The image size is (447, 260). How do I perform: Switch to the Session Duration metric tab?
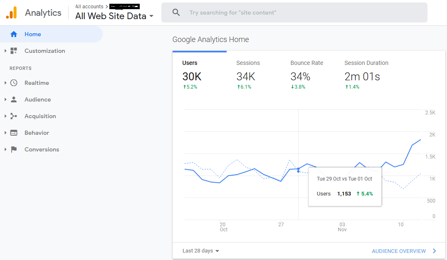366,75
